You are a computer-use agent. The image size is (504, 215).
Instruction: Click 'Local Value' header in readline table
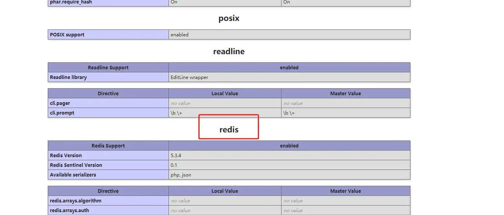(x=225, y=94)
